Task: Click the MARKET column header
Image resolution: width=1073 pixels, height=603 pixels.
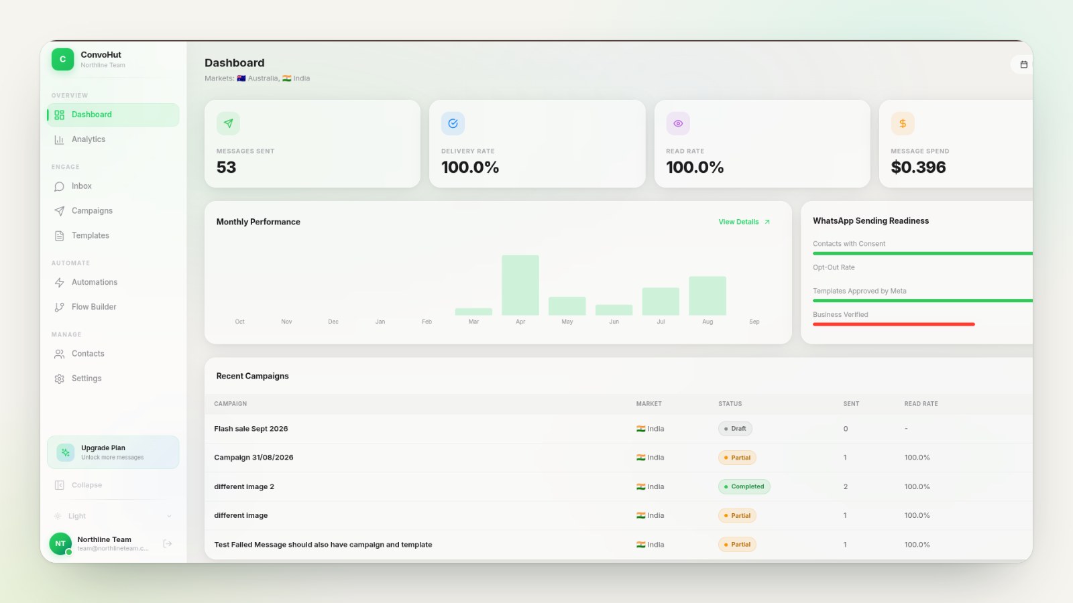Action: click(648, 404)
